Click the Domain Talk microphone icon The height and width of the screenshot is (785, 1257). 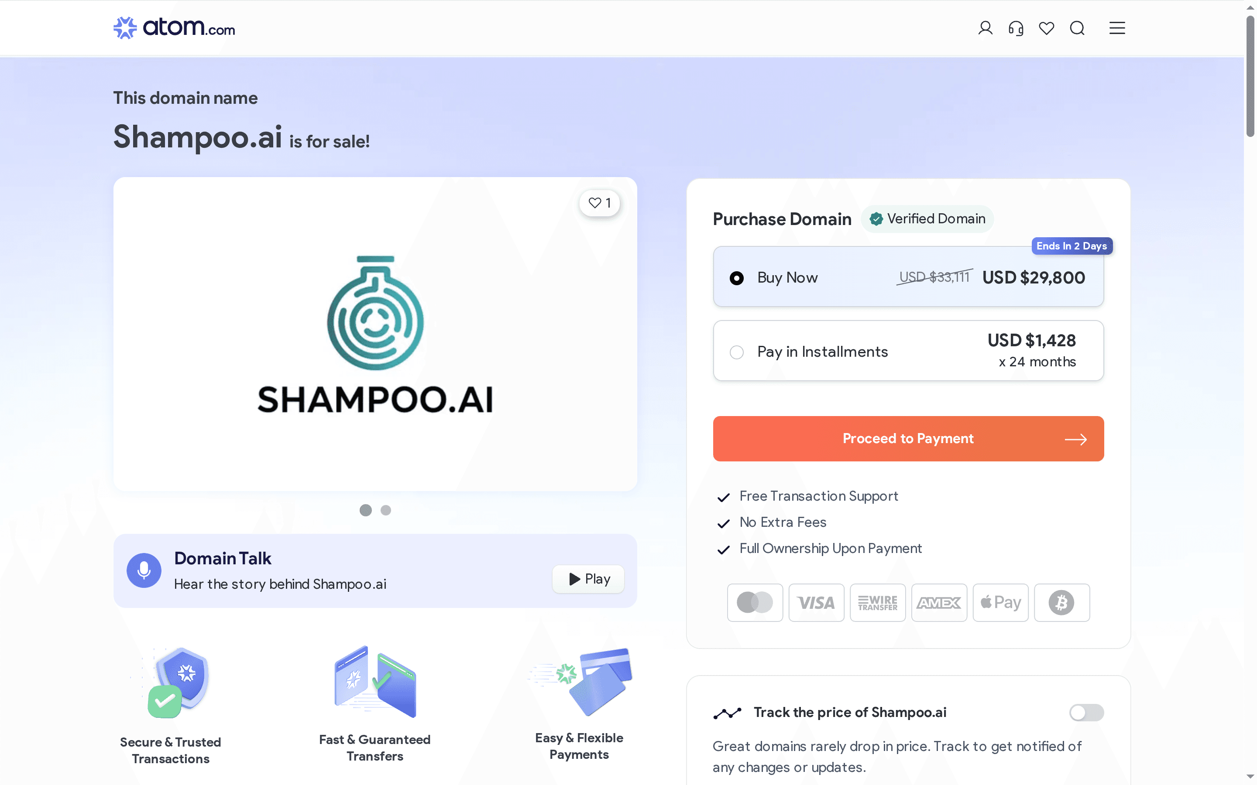coord(143,570)
